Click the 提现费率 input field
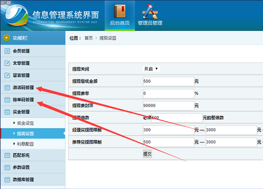 169,93
